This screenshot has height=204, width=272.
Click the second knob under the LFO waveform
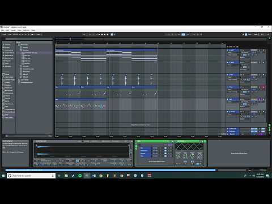coord(185,155)
